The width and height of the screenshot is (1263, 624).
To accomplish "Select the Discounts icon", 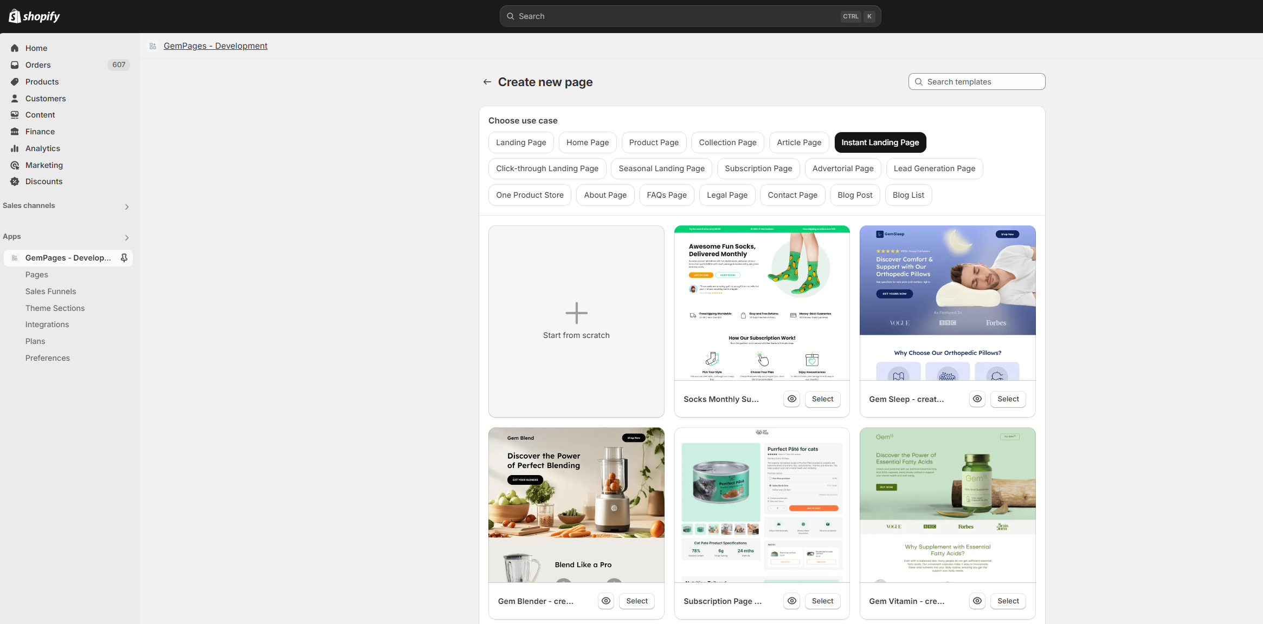I will [x=15, y=181].
